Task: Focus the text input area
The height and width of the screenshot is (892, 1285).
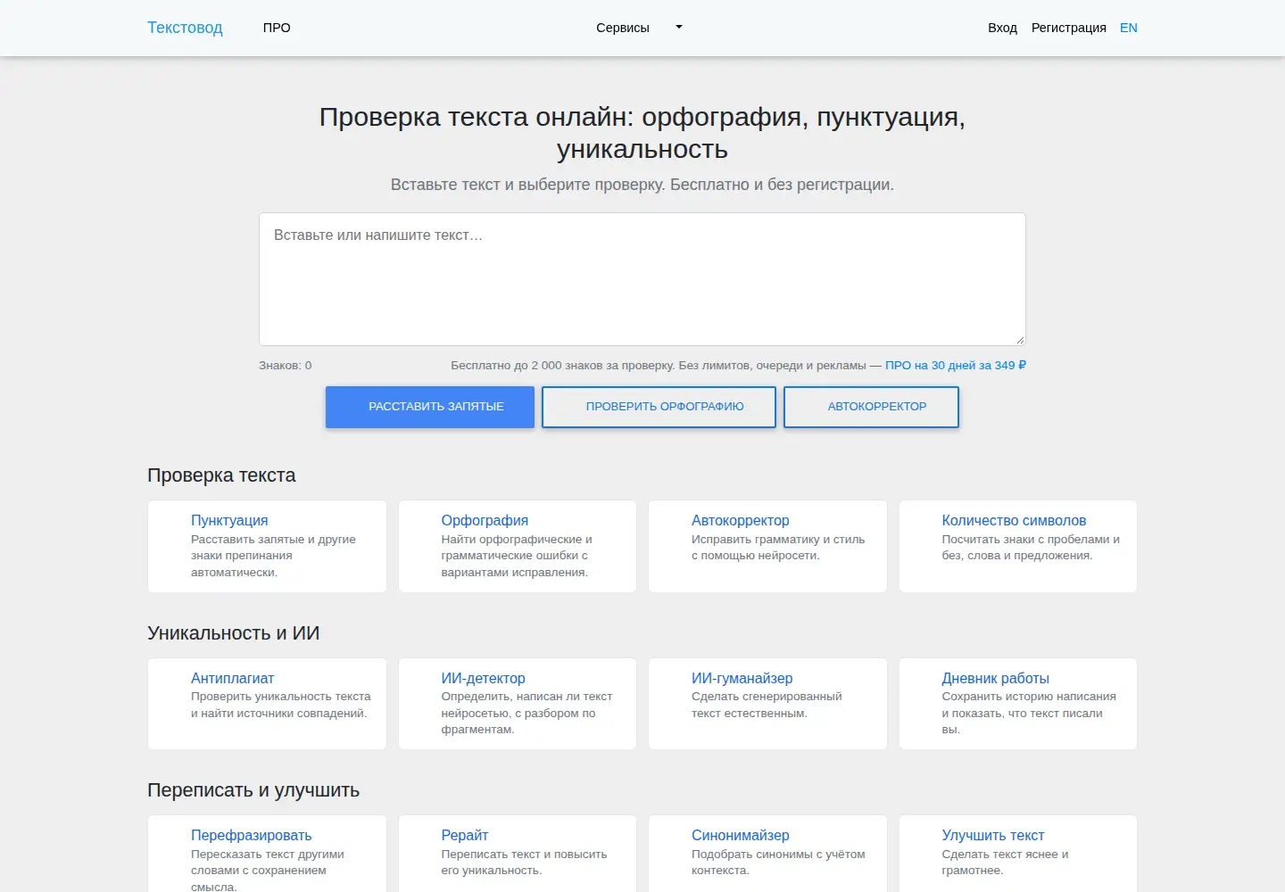Action: [642, 279]
